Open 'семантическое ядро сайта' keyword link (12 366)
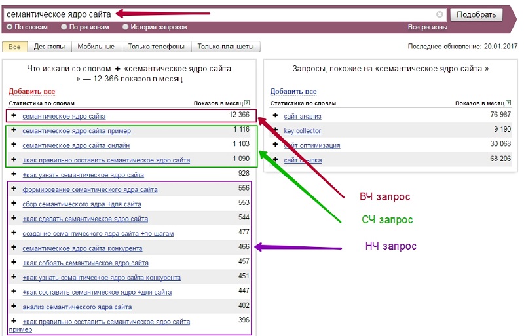This screenshot has width=524, height=336. coord(64,117)
